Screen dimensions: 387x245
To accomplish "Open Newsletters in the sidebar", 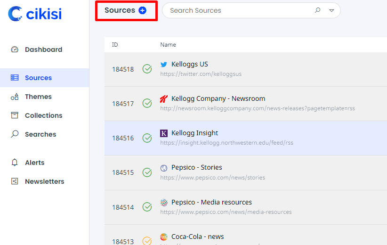I will 44,181.
